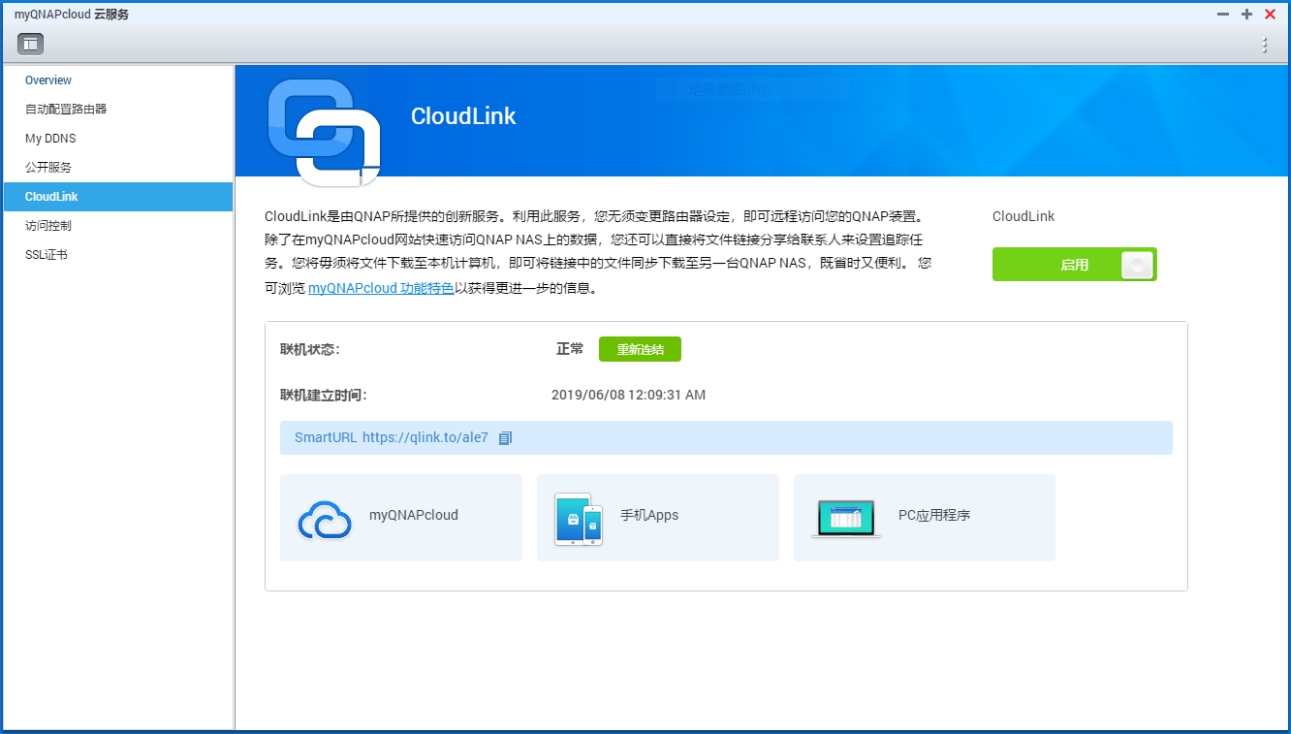This screenshot has width=1291, height=734.
Task: Go to My DDNS settings
Action: point(50,139)
